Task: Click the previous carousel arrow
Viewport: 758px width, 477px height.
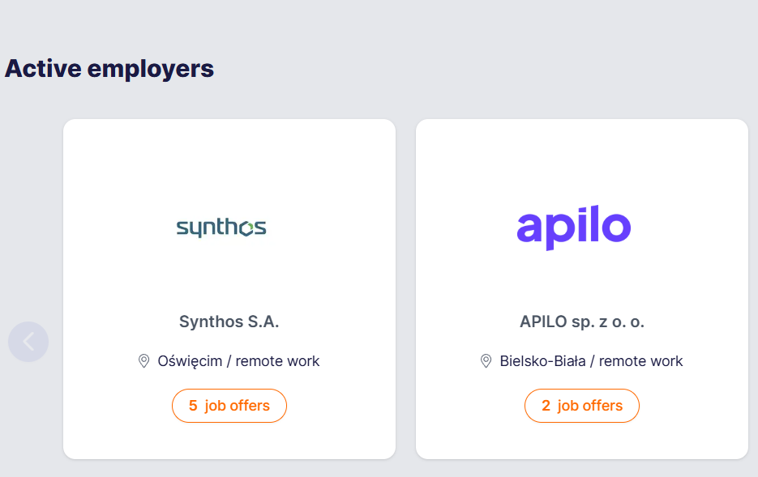Action: coord(28,342)
